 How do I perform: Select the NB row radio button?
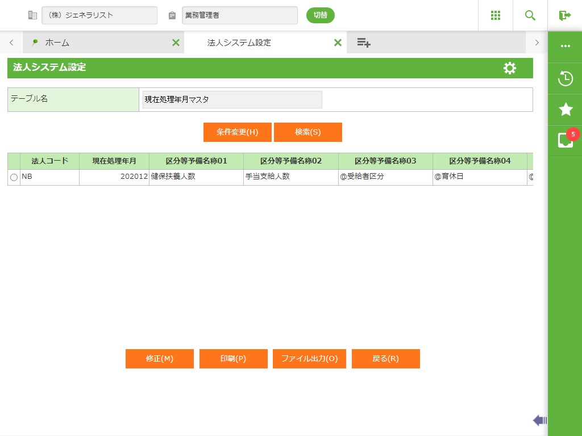[14, 178]
